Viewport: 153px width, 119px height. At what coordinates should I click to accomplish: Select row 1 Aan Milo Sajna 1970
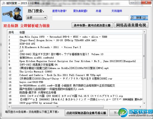pyautogui.click(x=75, y=37)
